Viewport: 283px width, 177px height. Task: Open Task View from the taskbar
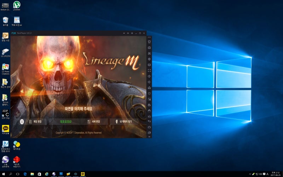pyautogui.click(x=18, y=174)
